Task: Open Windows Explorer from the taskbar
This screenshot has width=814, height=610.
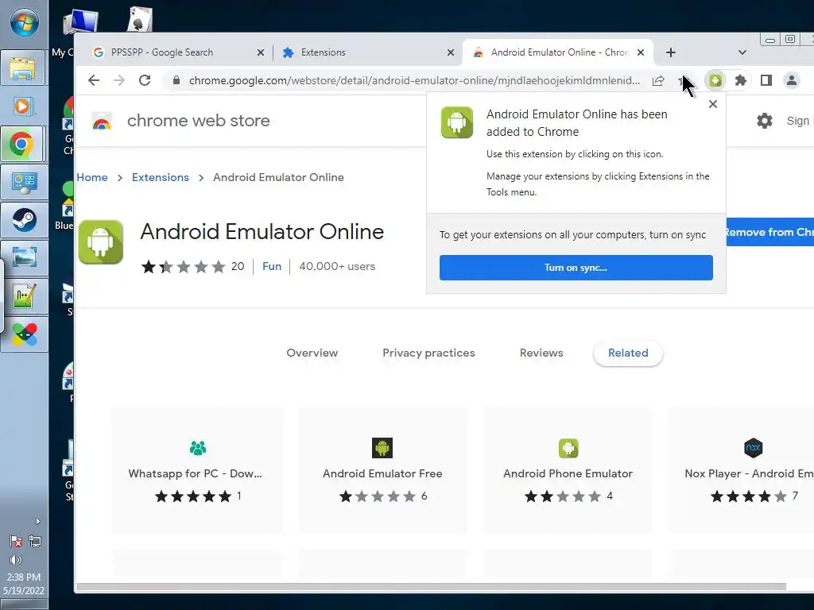Action: (x=24, y=68)
